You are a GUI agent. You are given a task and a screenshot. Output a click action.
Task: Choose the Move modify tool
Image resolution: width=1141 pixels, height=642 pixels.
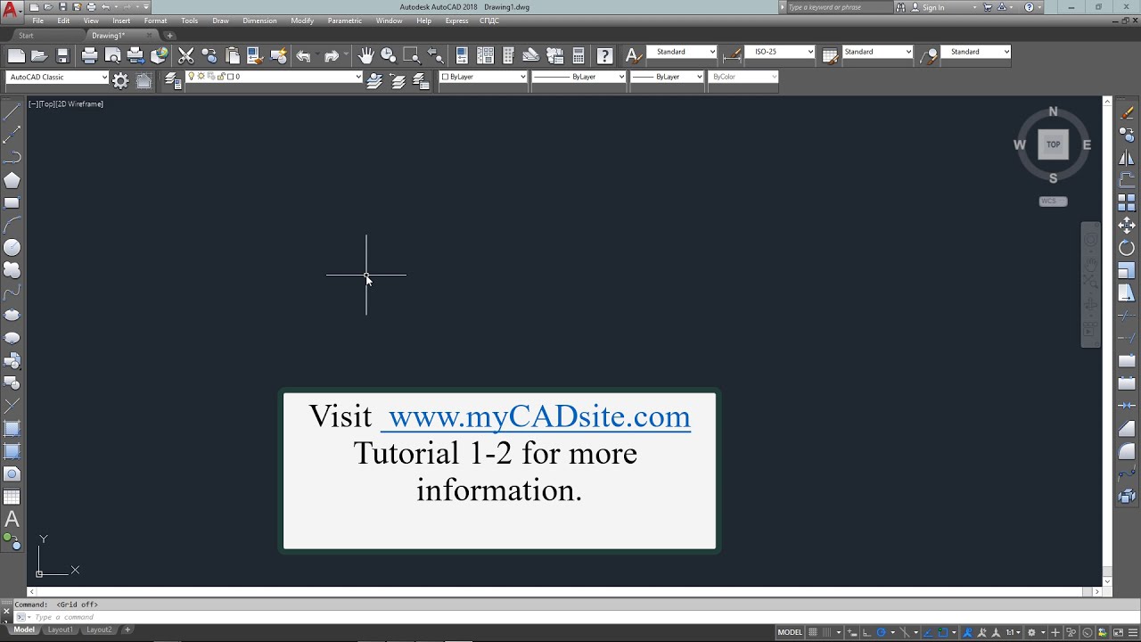1127,225
